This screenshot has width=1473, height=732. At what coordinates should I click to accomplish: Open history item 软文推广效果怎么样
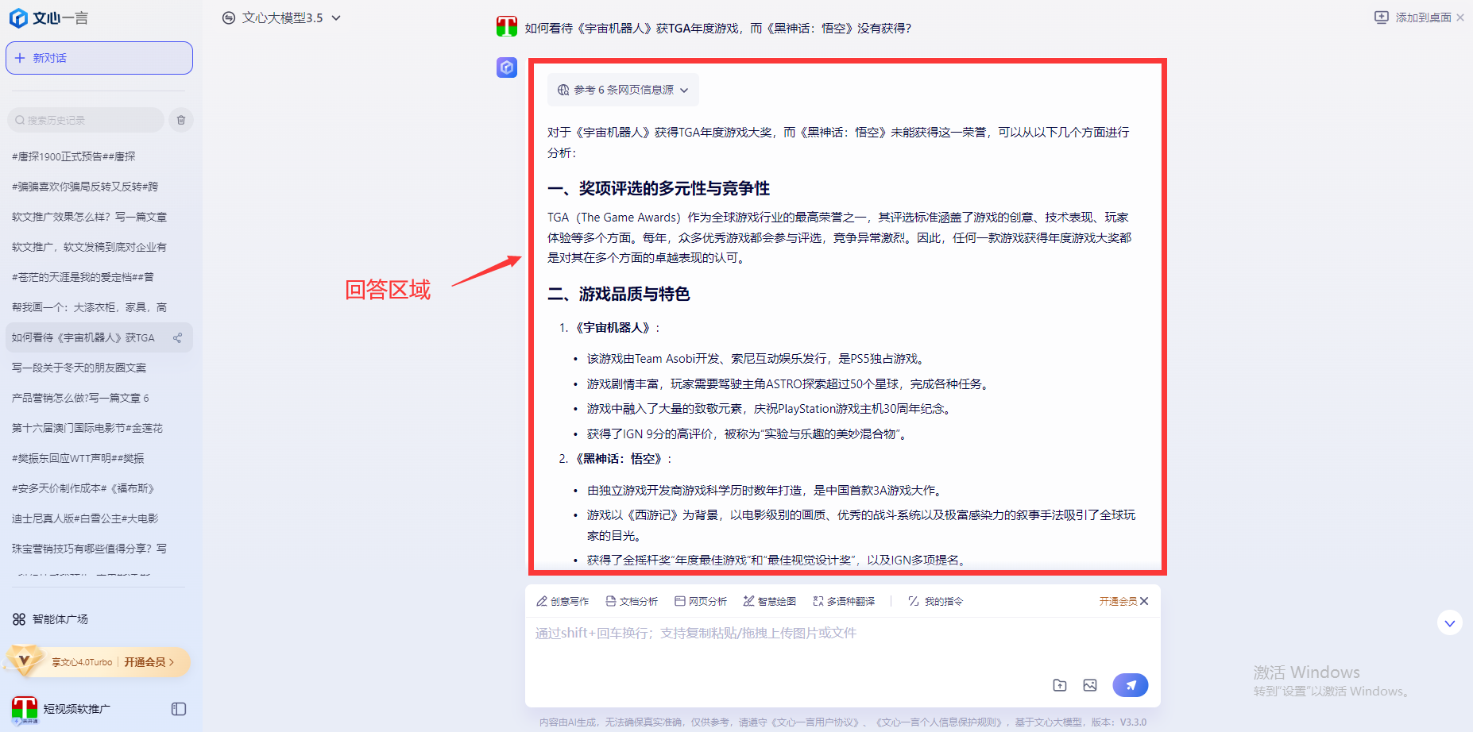[x=89, y=217]
